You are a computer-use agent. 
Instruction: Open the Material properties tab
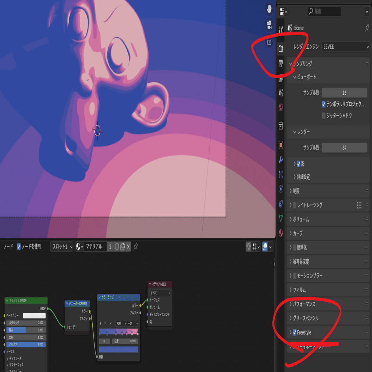(x=280, y=233)
